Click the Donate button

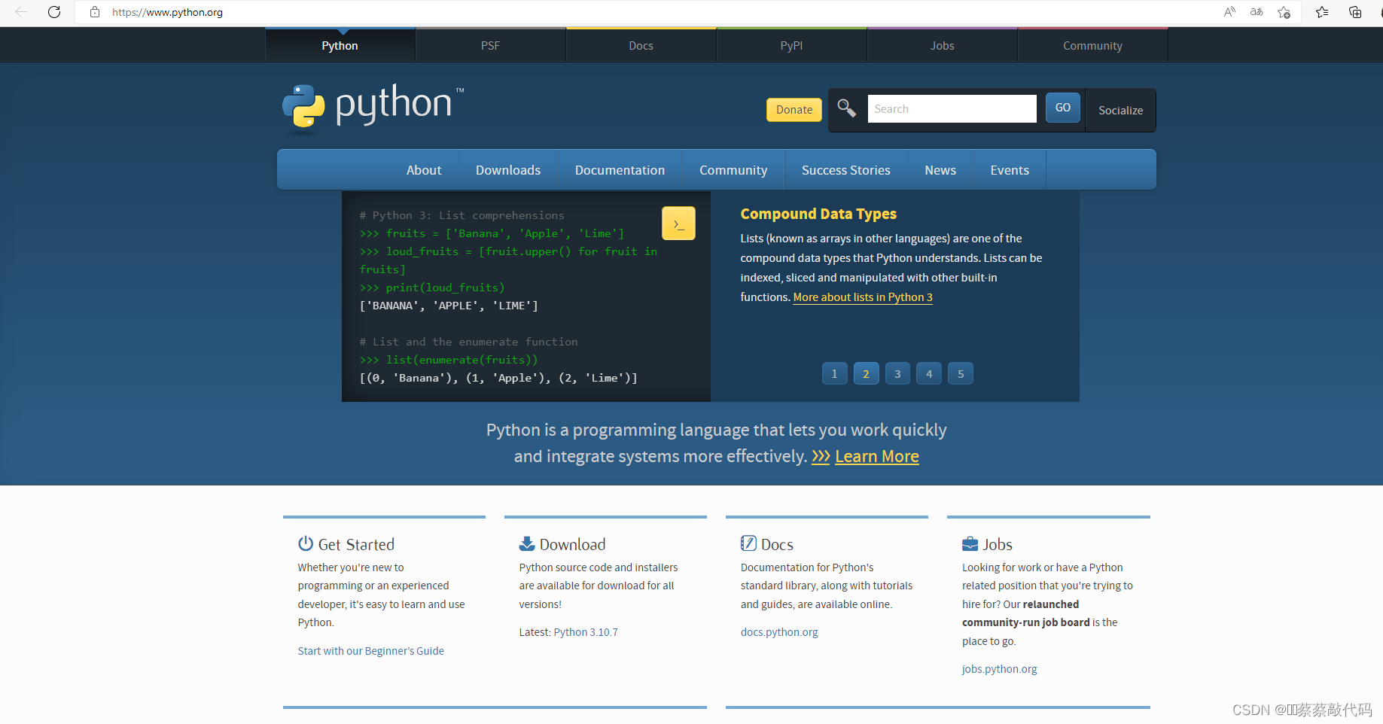click(794, 110)
